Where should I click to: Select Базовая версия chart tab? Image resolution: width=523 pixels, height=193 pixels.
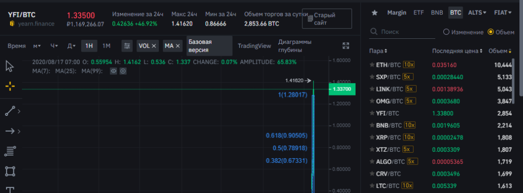click(x=209, y=46)
